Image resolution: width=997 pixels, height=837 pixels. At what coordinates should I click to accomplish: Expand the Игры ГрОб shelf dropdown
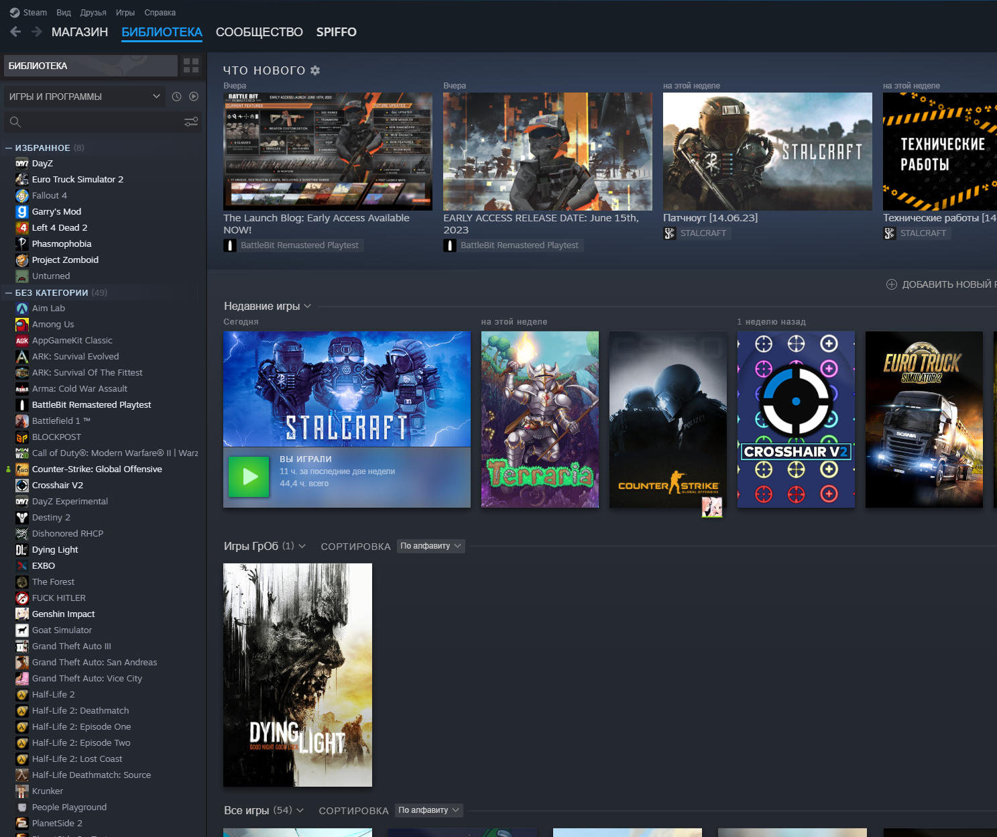pyautogui.click(x=302, y=547)
